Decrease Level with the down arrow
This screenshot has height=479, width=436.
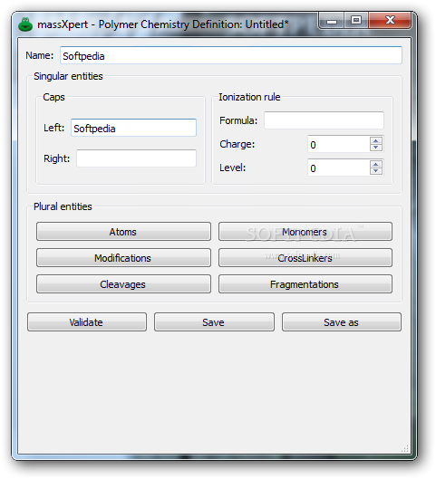pyautogui.click(x=376, y=171)
